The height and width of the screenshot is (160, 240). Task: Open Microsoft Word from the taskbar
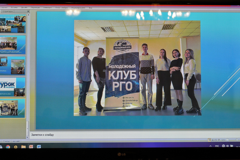click(x=39, y=147)
